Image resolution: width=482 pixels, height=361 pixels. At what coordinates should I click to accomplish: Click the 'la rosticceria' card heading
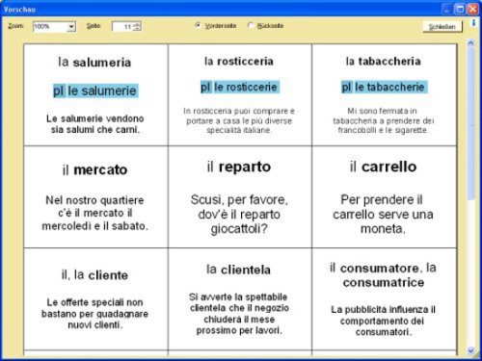[x=239, y=62]
